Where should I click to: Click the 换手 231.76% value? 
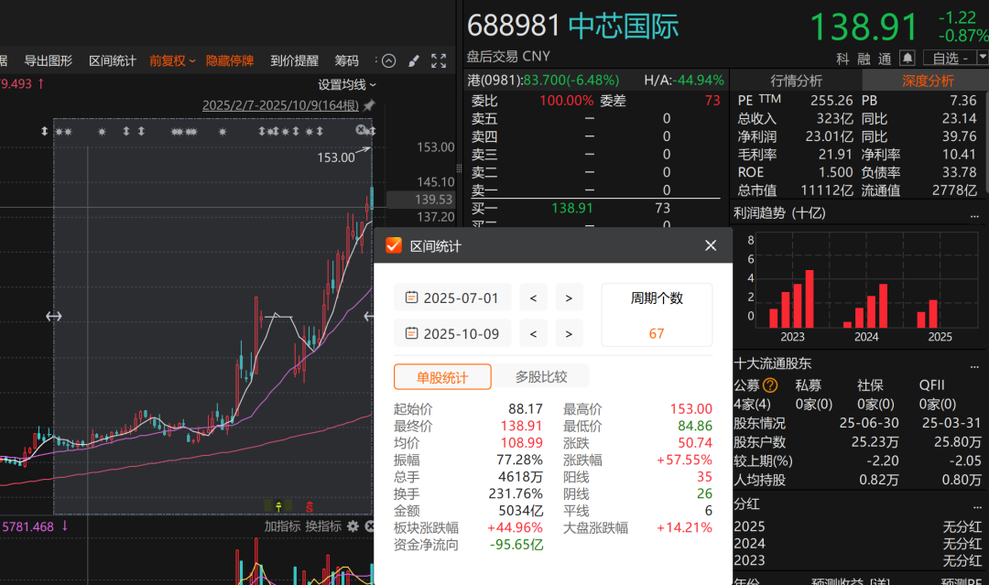tap(516, 493)
